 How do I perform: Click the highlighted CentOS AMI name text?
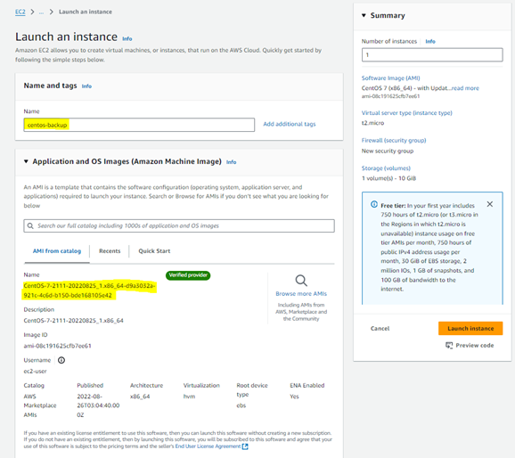(x=89, y=290)
